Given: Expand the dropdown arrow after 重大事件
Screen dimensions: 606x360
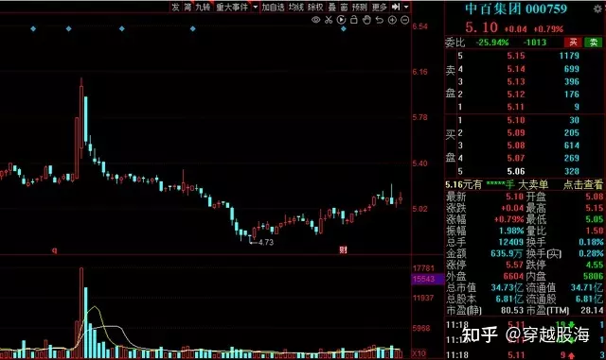Looking at the screenshot, I should pos(255,7).
